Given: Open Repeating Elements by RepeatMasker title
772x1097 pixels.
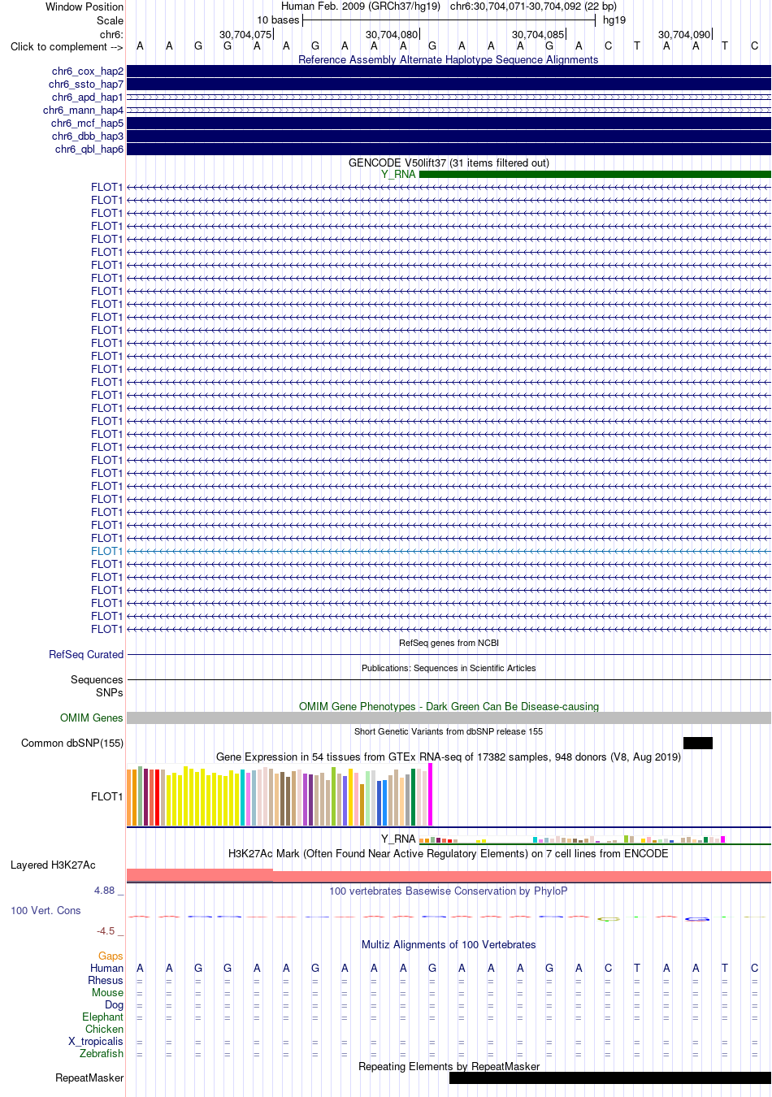Looking at the screenshot, I should (449, 1066).
